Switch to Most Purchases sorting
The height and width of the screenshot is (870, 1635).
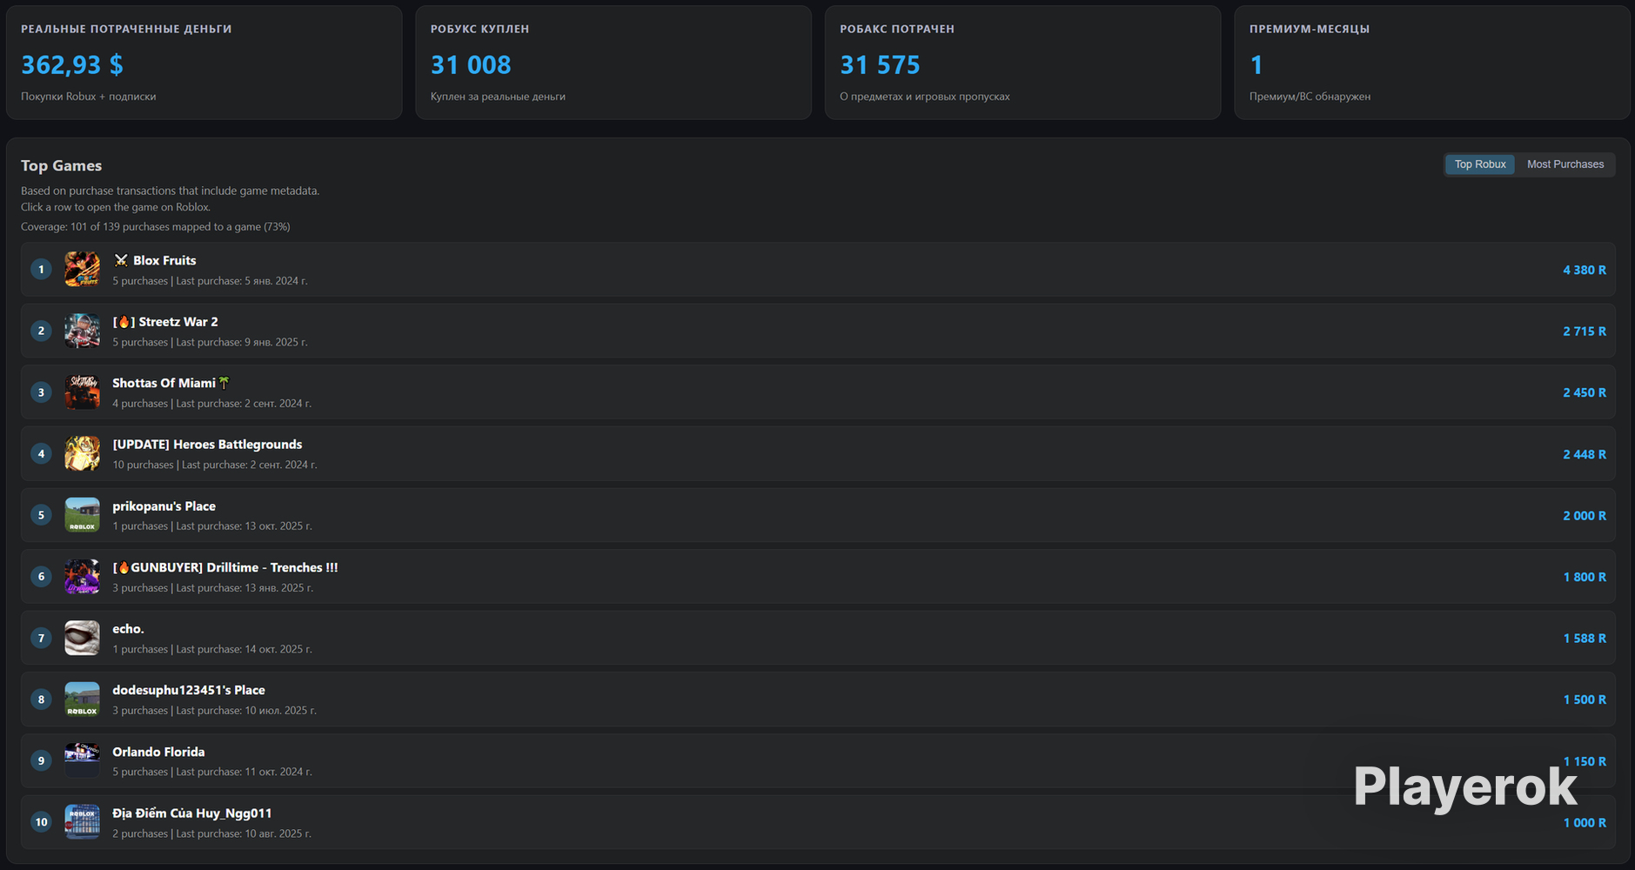click(x=1565, y=164)
